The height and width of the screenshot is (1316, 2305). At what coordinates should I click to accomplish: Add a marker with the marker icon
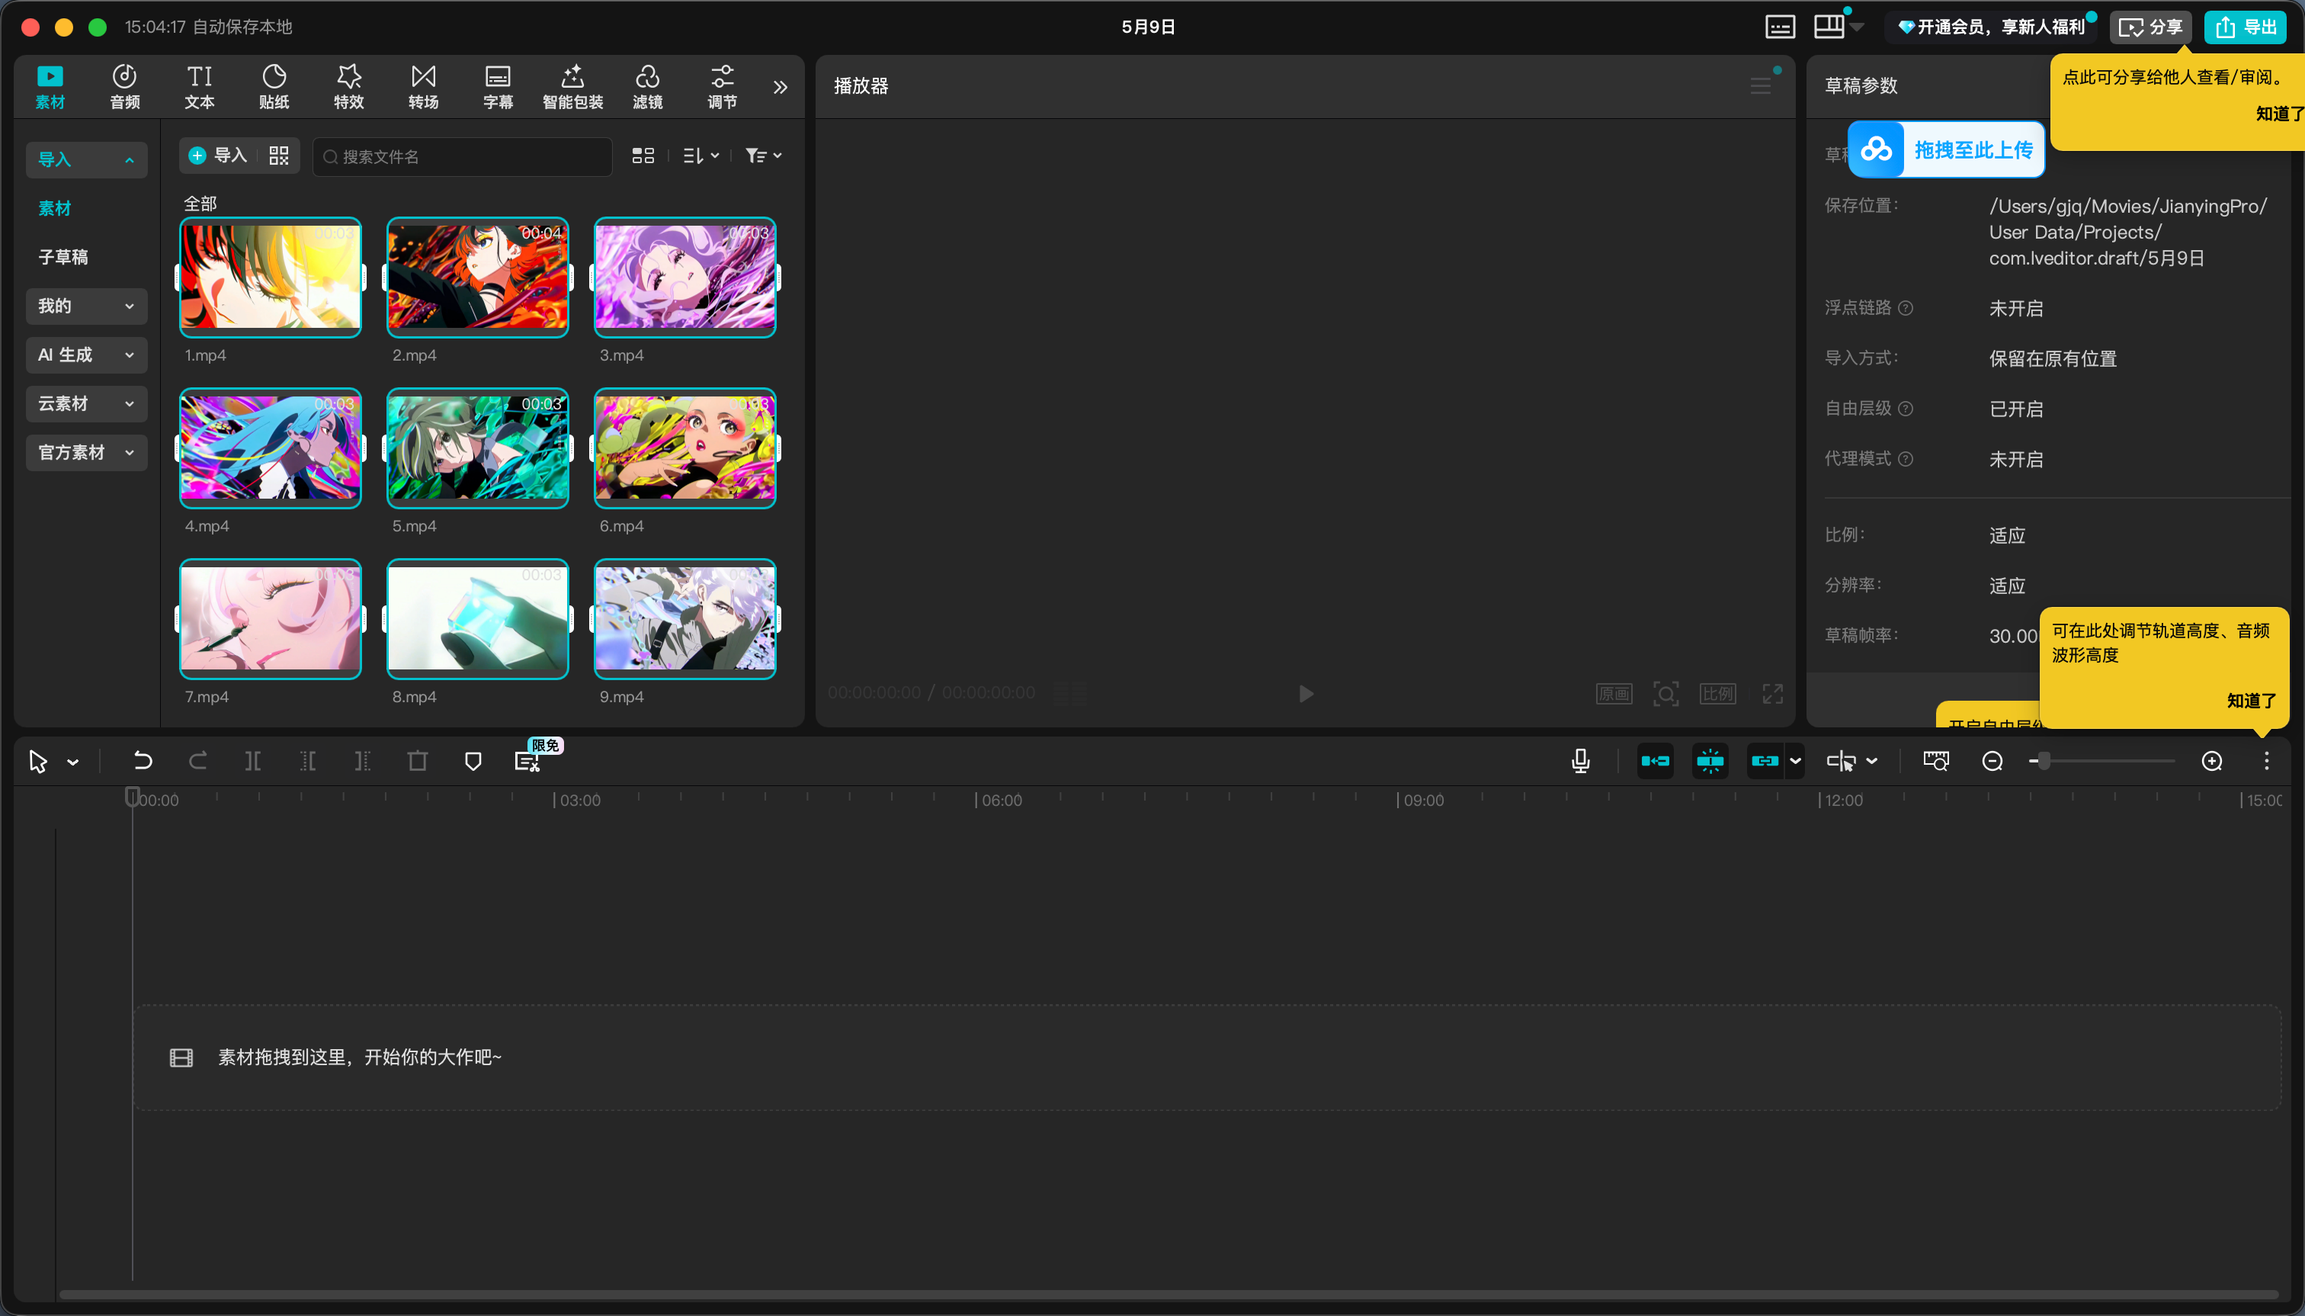click(473, 761)
